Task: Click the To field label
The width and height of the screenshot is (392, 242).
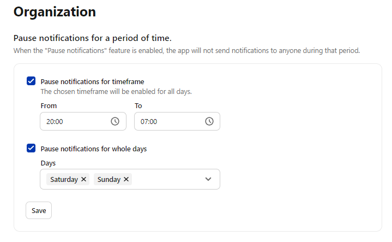Action: point(138,106)
